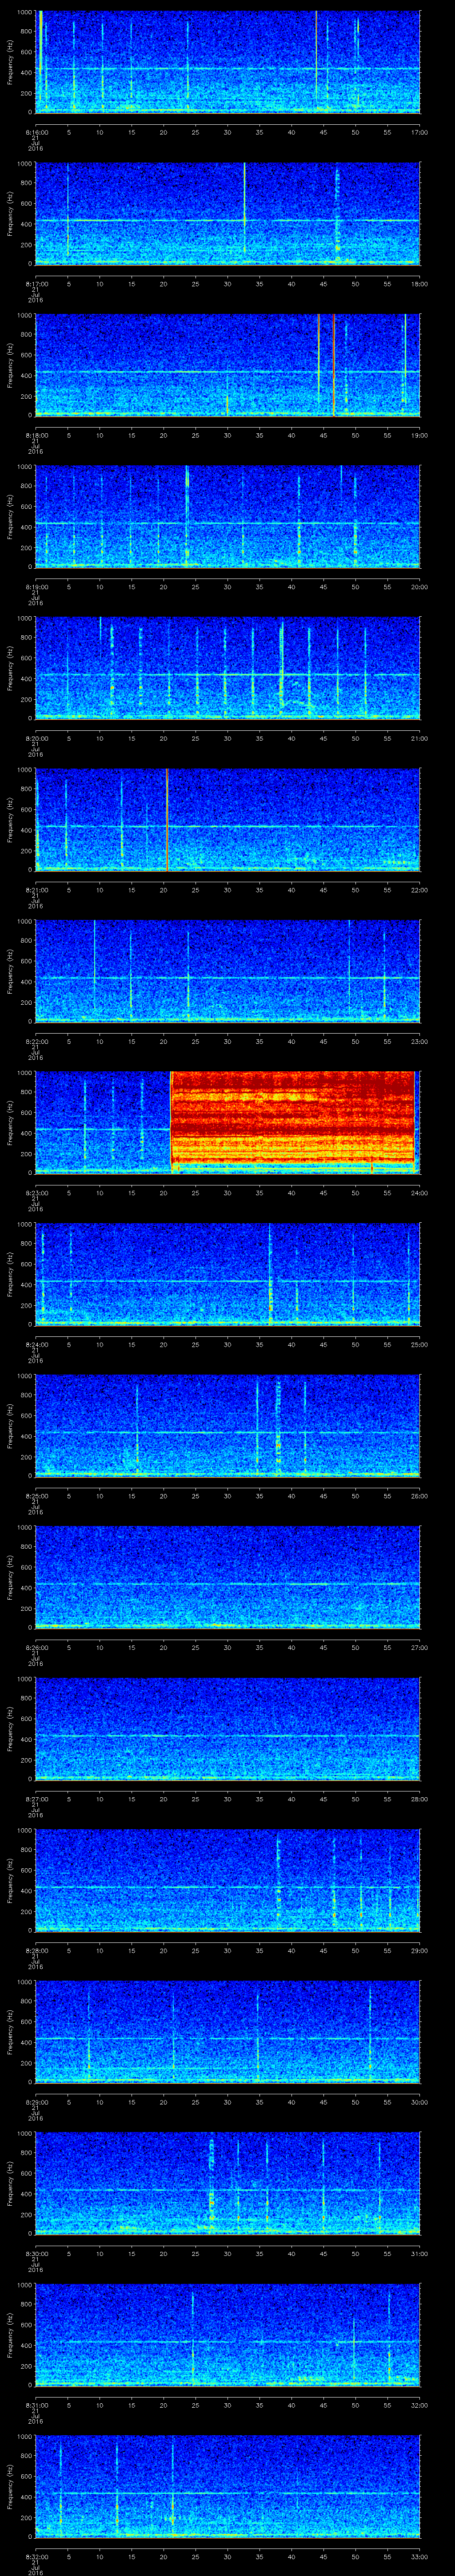Click the twin red vertical spikes in the 8:18:00 spectrogram
Image resolution: width=455 pixels, height=2576 pixels.
(x=326, y=365)
